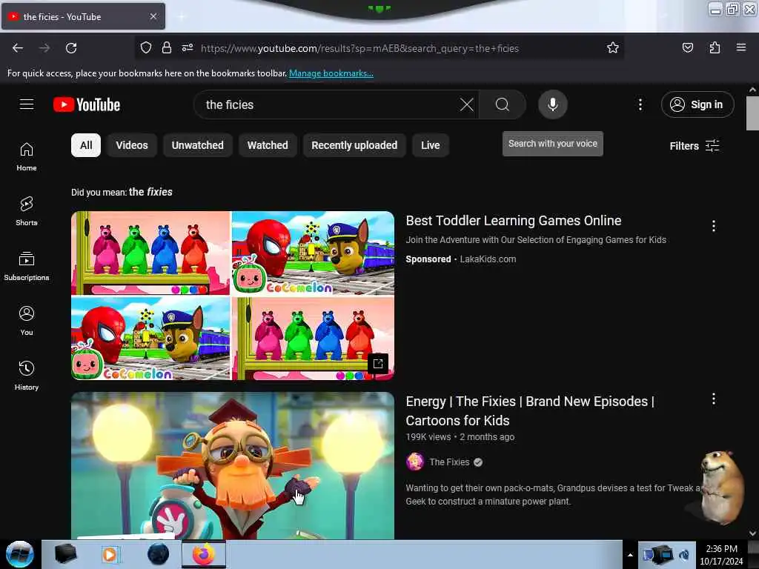This screenshot has height=569, width=759.
Task: Reload the page in the browser
Action: tap(71, 48)
